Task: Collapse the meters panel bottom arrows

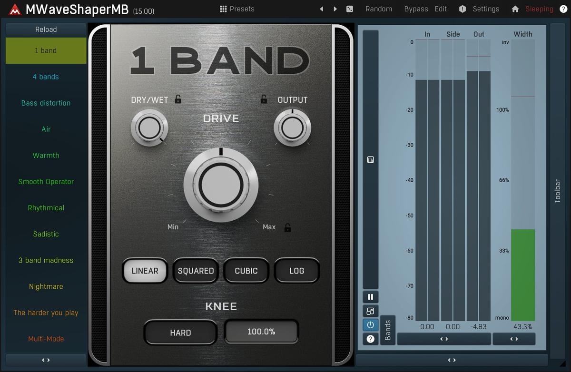Action: coord(452,360)
